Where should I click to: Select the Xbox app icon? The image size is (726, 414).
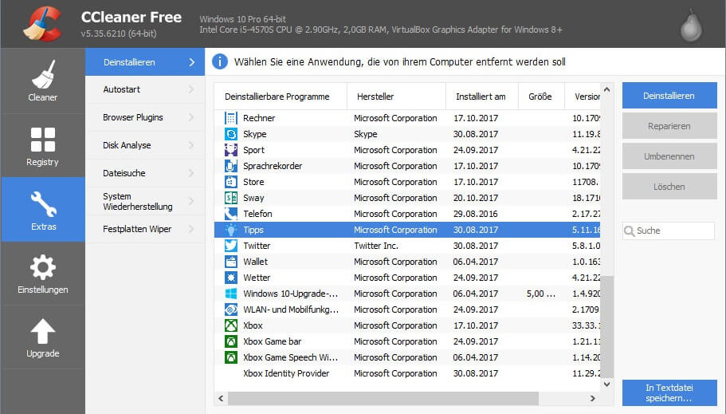coord(230,325)
